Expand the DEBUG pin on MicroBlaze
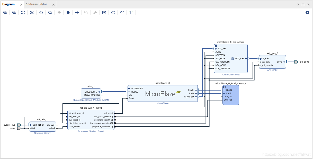Image resolution: width=313 pixels, height=159 pixels. (x=129, y=92)
